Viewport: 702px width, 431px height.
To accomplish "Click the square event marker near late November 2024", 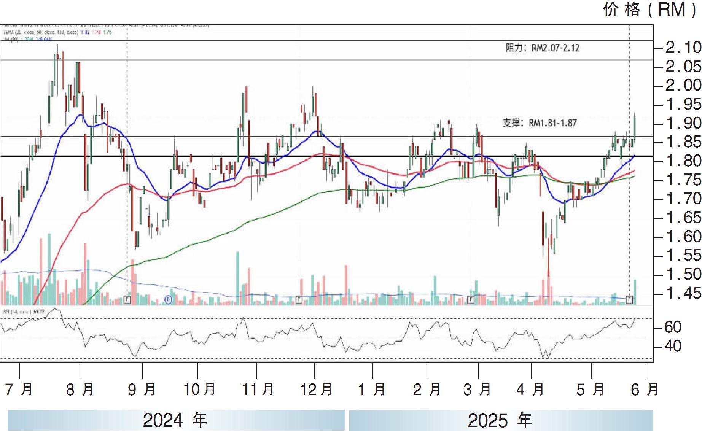I will click(x=299, y=300).
